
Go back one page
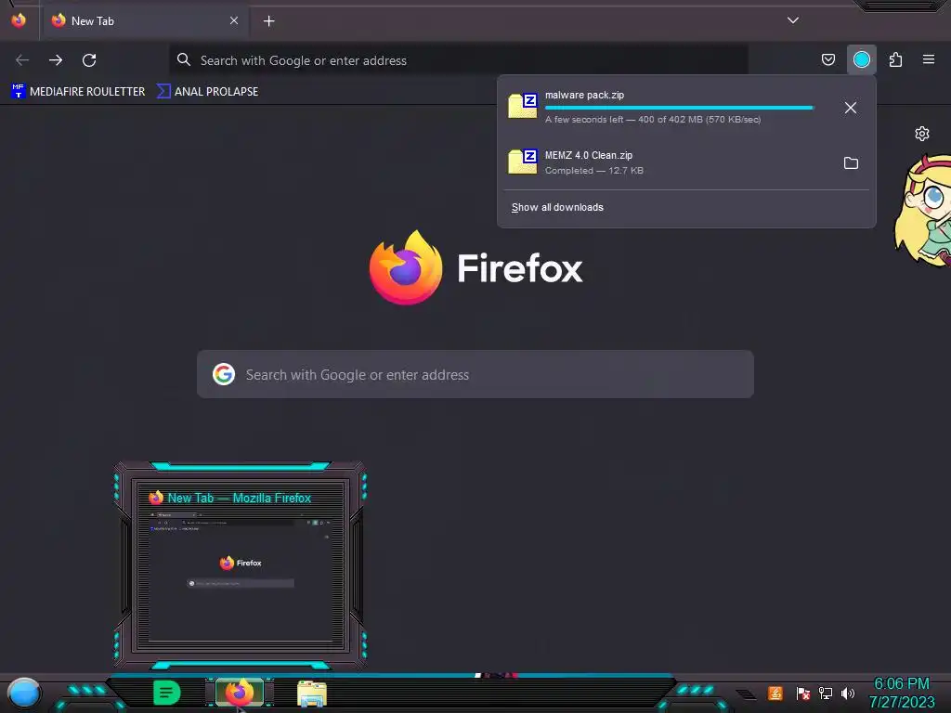tap(22, 60)
